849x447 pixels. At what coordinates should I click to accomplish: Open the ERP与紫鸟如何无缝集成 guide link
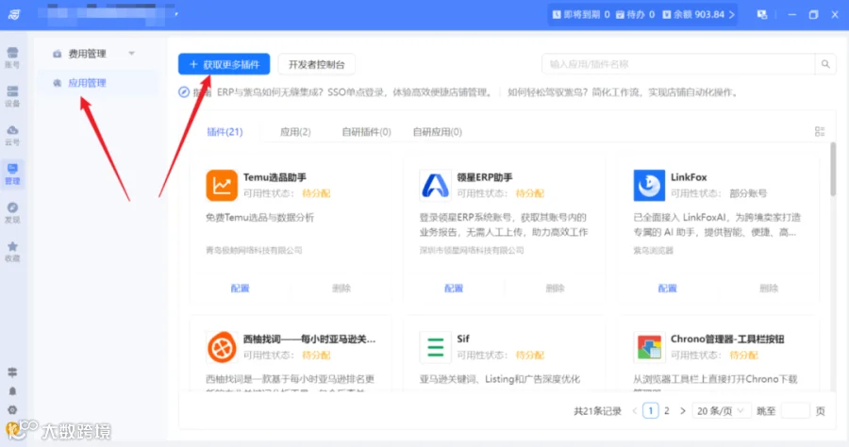click(354, 92)
